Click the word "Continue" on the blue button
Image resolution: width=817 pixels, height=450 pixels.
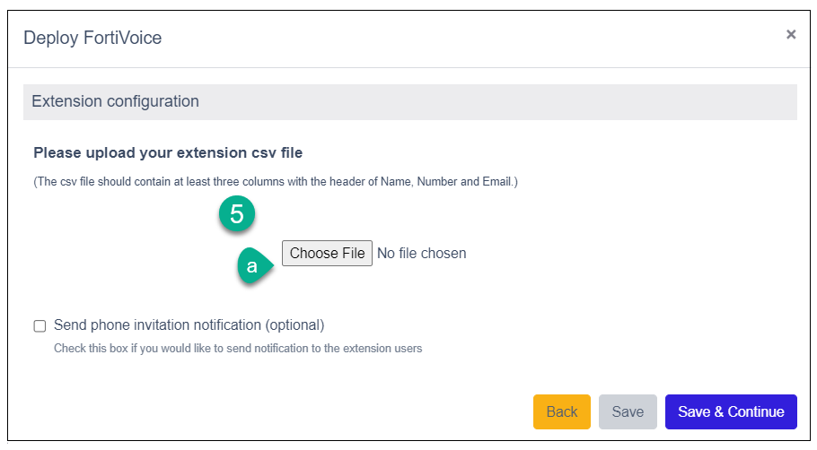click(x=755, y=411)
